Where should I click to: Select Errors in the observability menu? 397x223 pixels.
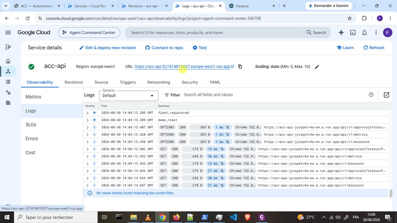52,138
